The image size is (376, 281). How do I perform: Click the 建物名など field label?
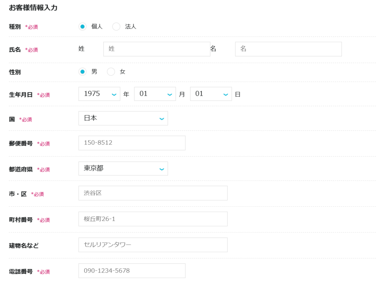(24, 246)
